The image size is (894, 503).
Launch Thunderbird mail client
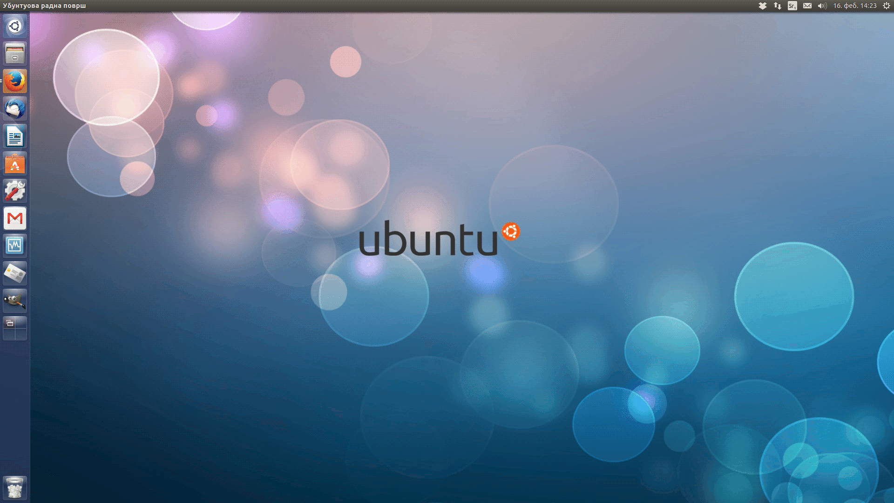tap(15, 109)
